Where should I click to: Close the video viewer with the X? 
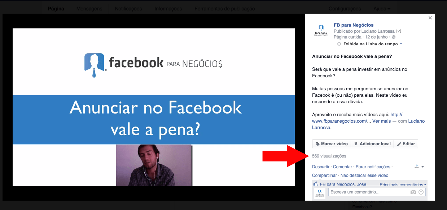(430, 18)
